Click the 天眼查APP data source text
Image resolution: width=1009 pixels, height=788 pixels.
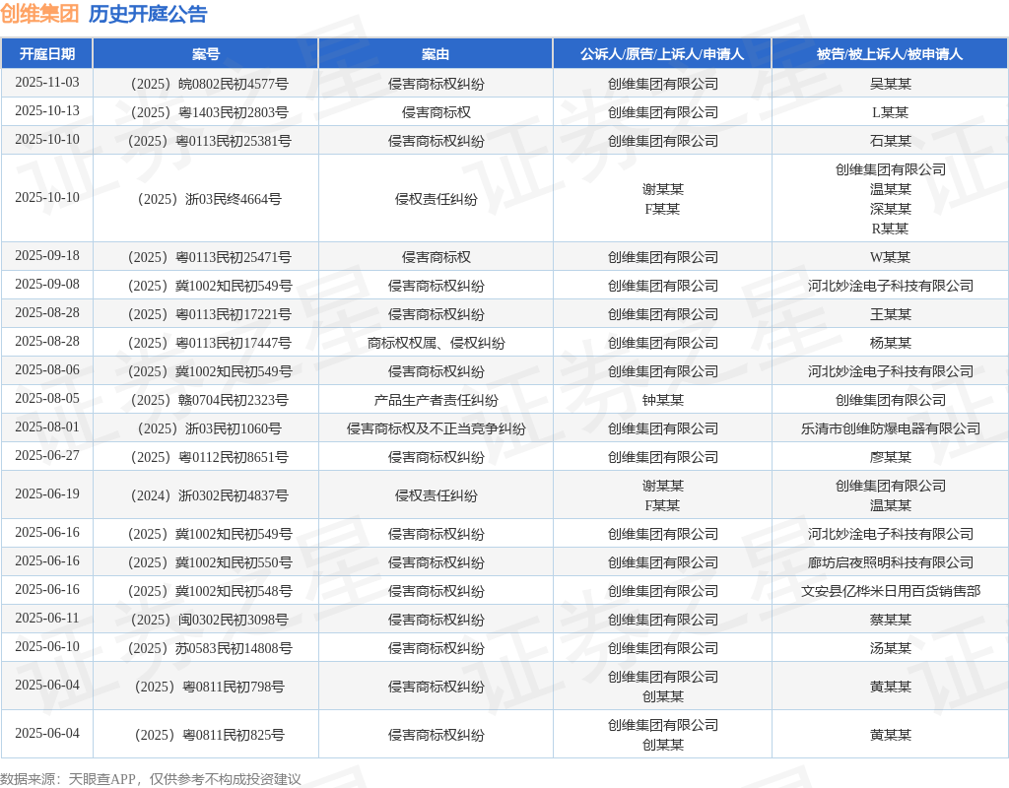point(101,779)
